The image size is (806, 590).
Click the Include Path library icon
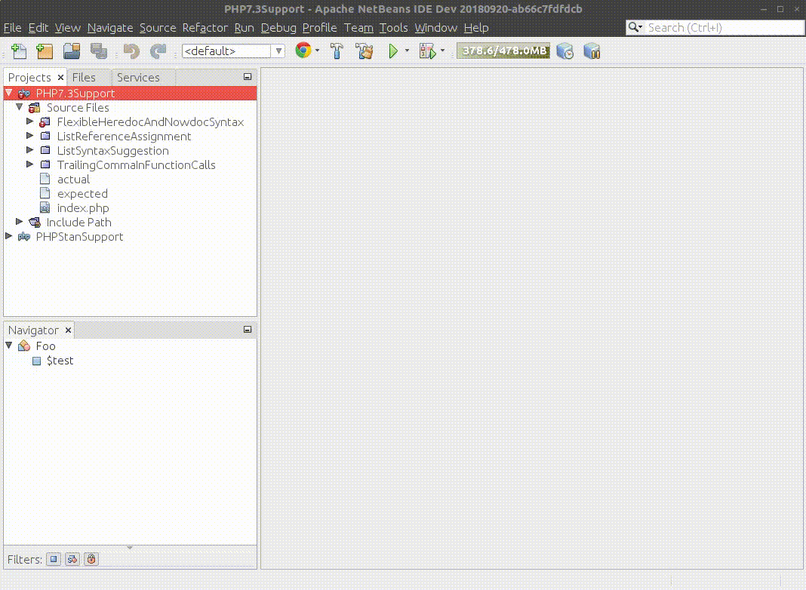[x=35, y=222]
